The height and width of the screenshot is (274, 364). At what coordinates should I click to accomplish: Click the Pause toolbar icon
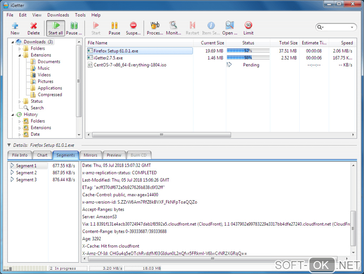tap(115, 28)
